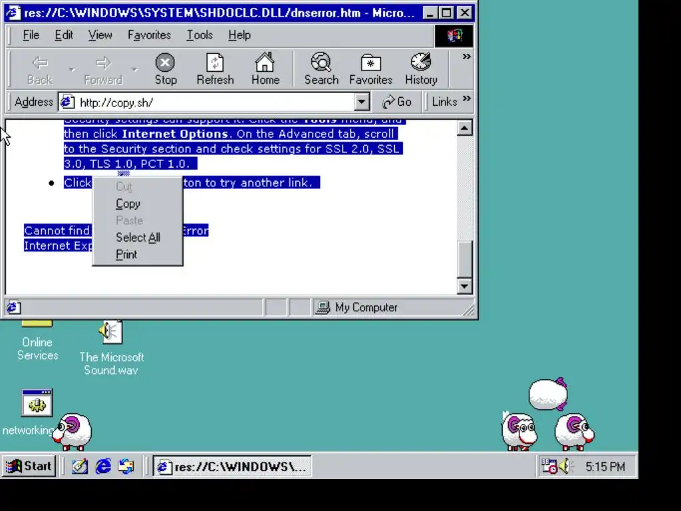Click the Internet Explorer icon in the title bar
Viewport: 681px width, 511px height.
coord(13,13)
